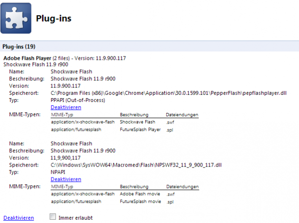Click the bottom Deaktivieren link beside Immer erlaubt
The image size is (299, 223).
[19, 218]
